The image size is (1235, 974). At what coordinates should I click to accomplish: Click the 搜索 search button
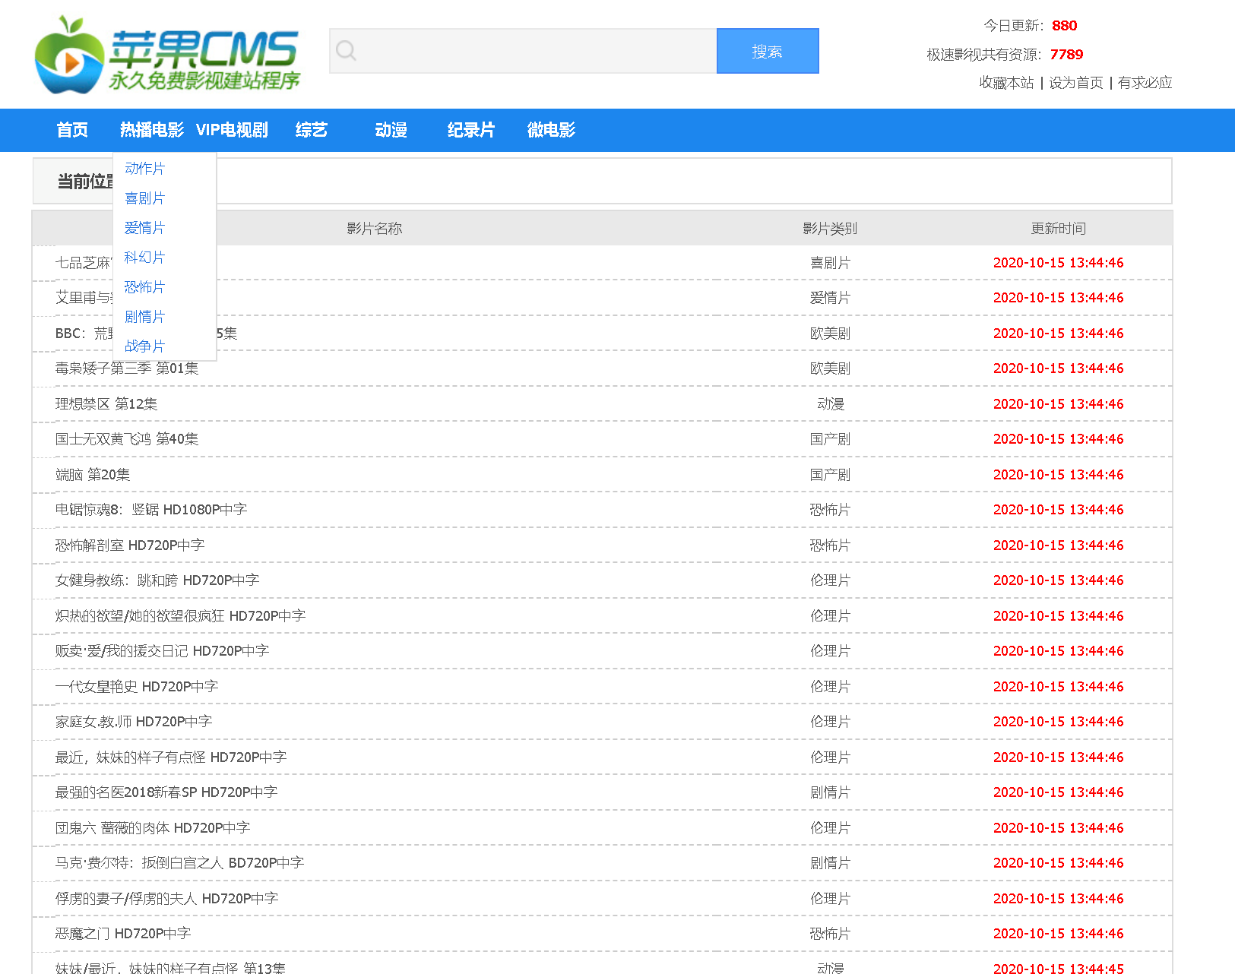click(x=767, y=50)
